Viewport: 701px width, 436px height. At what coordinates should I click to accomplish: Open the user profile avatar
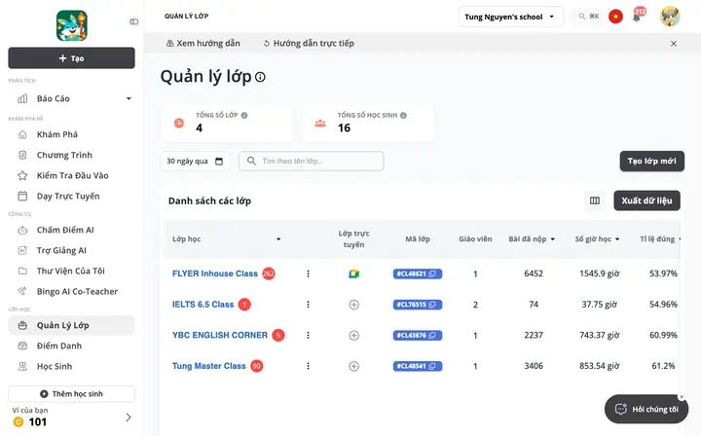click(670, 17)
